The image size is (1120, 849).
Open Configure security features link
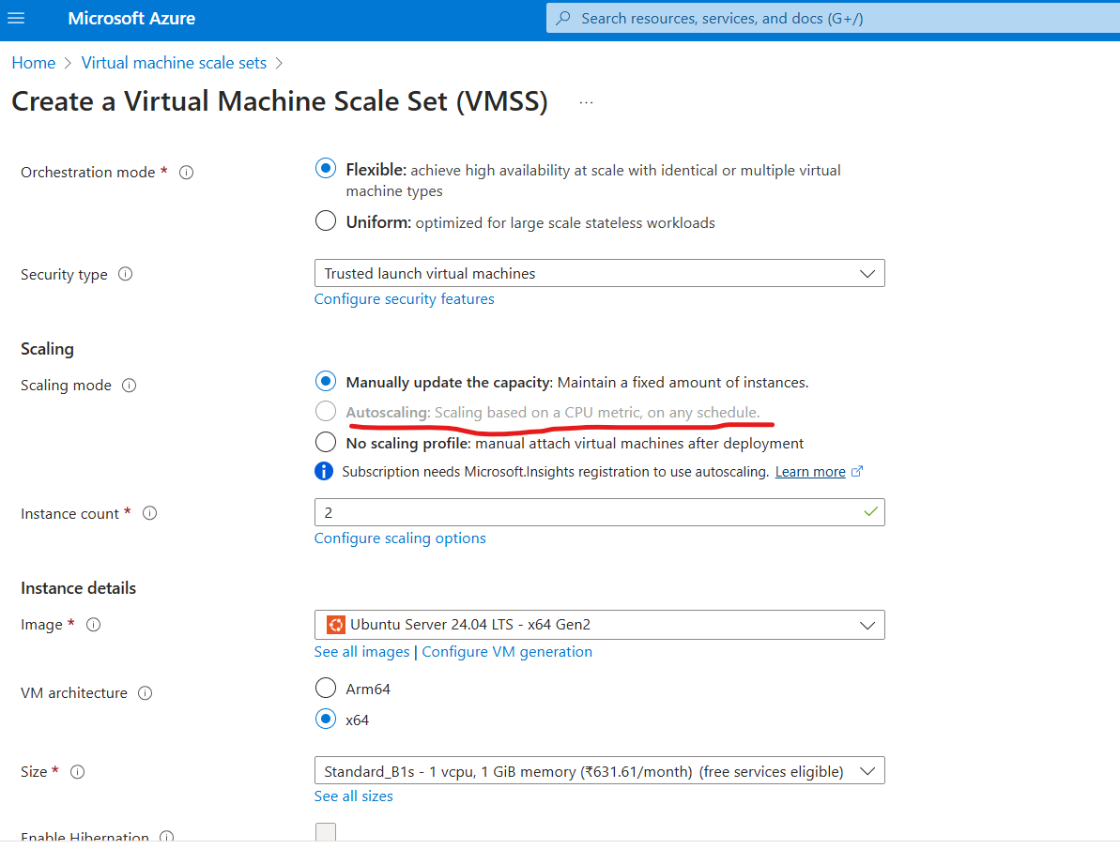(405, 299)
